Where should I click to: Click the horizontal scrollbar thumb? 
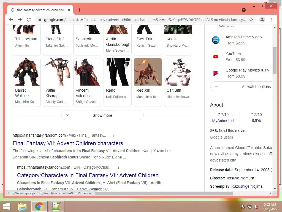pos(164,194)
